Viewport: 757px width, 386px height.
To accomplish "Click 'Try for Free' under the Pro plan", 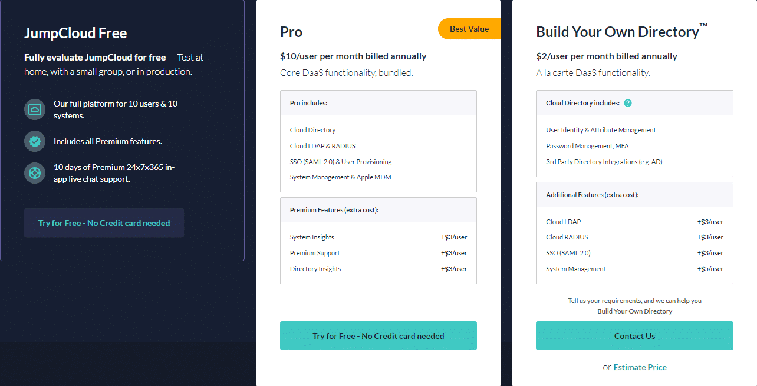I will click(378, 335).
